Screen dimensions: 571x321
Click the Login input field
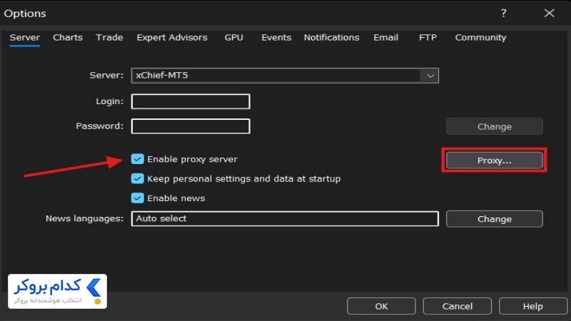click(191, 101)
